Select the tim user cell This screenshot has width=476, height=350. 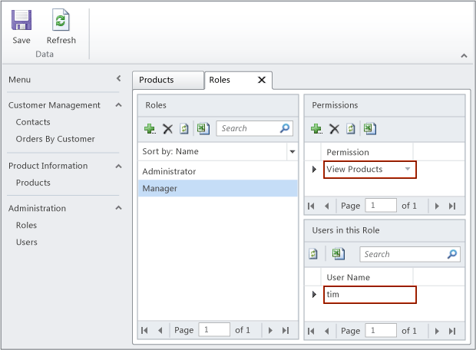tap(370, 295)
